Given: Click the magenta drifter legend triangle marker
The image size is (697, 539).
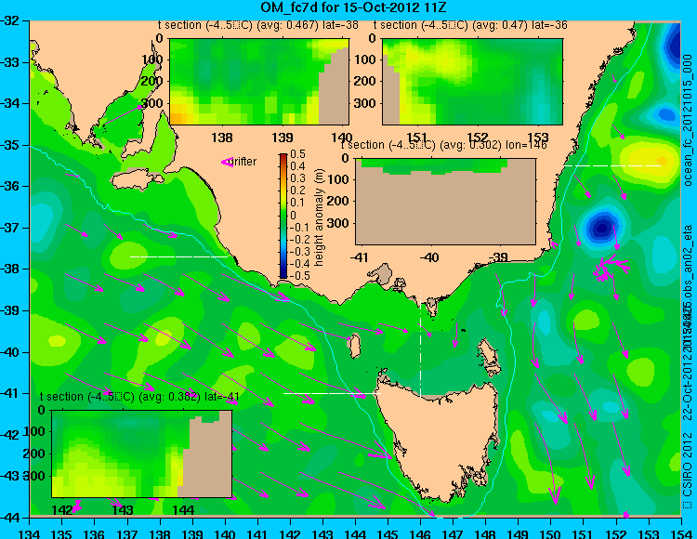Looking at the screenshot, I should click(227, 163).
